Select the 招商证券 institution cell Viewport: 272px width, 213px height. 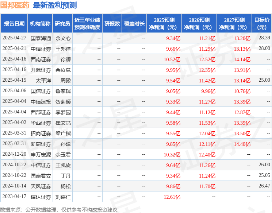click(41, 133)
